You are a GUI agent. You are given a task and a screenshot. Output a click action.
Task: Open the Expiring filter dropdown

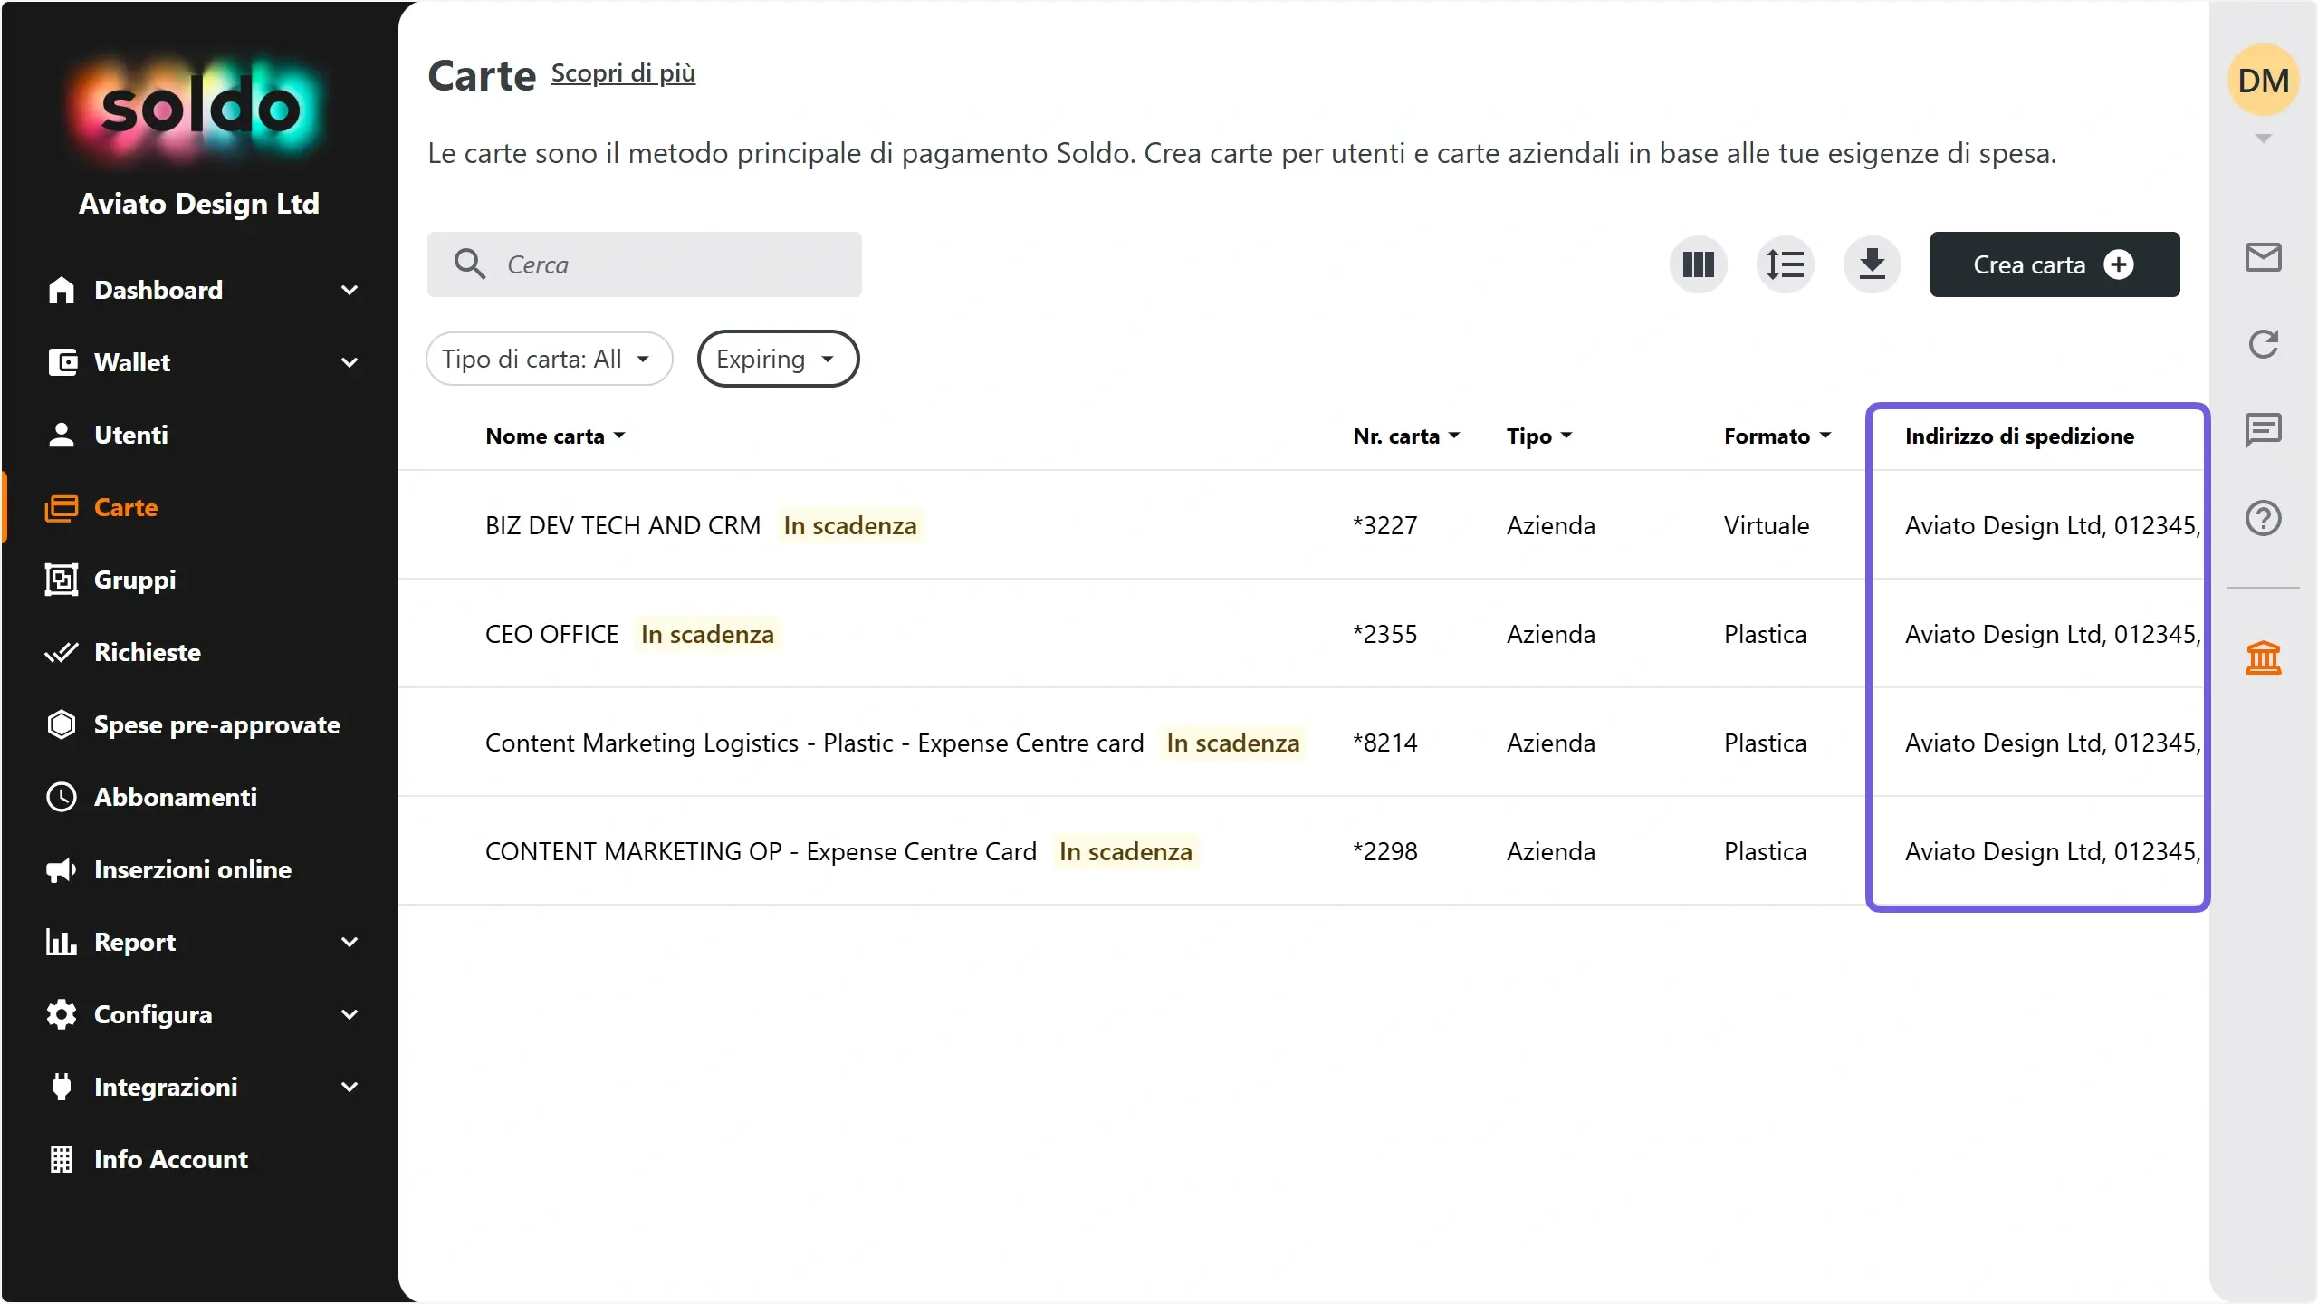778,359
